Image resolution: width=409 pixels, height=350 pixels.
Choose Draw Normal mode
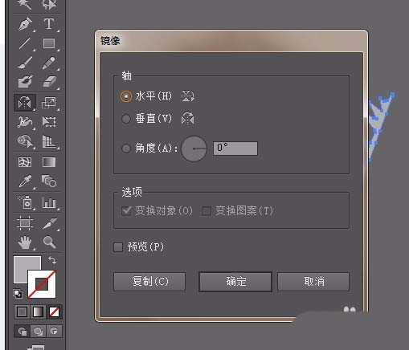tap(22, 332)
